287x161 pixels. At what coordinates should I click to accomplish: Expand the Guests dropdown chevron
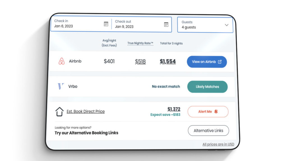(x=226, y=25)
